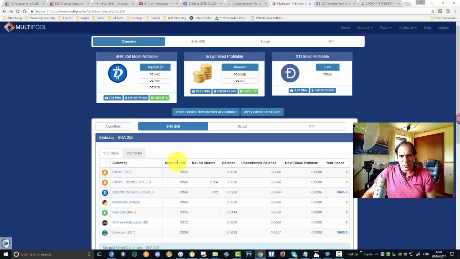460x259 pixels.
Task: Click the microphone icon in search box
Action: tap(89, 254)
